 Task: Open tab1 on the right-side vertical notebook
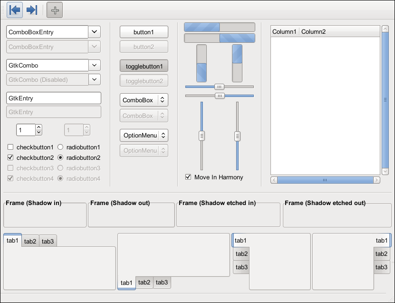[381, 240]
